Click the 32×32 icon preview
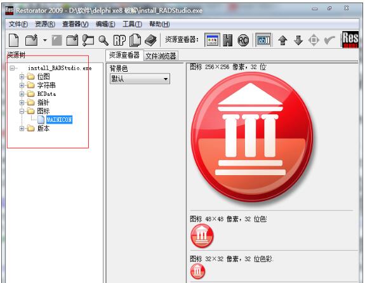 pyautogui.click(x=197, y=272)
